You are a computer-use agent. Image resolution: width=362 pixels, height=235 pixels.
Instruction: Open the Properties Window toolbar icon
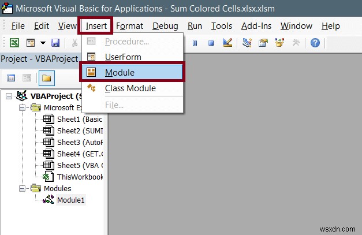263,43
